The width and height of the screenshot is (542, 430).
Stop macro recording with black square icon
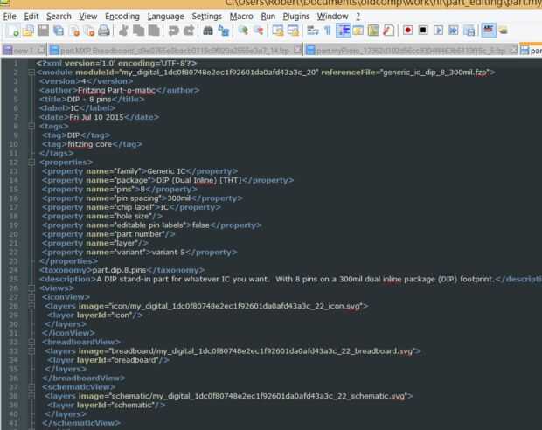(x=423, y=31)
